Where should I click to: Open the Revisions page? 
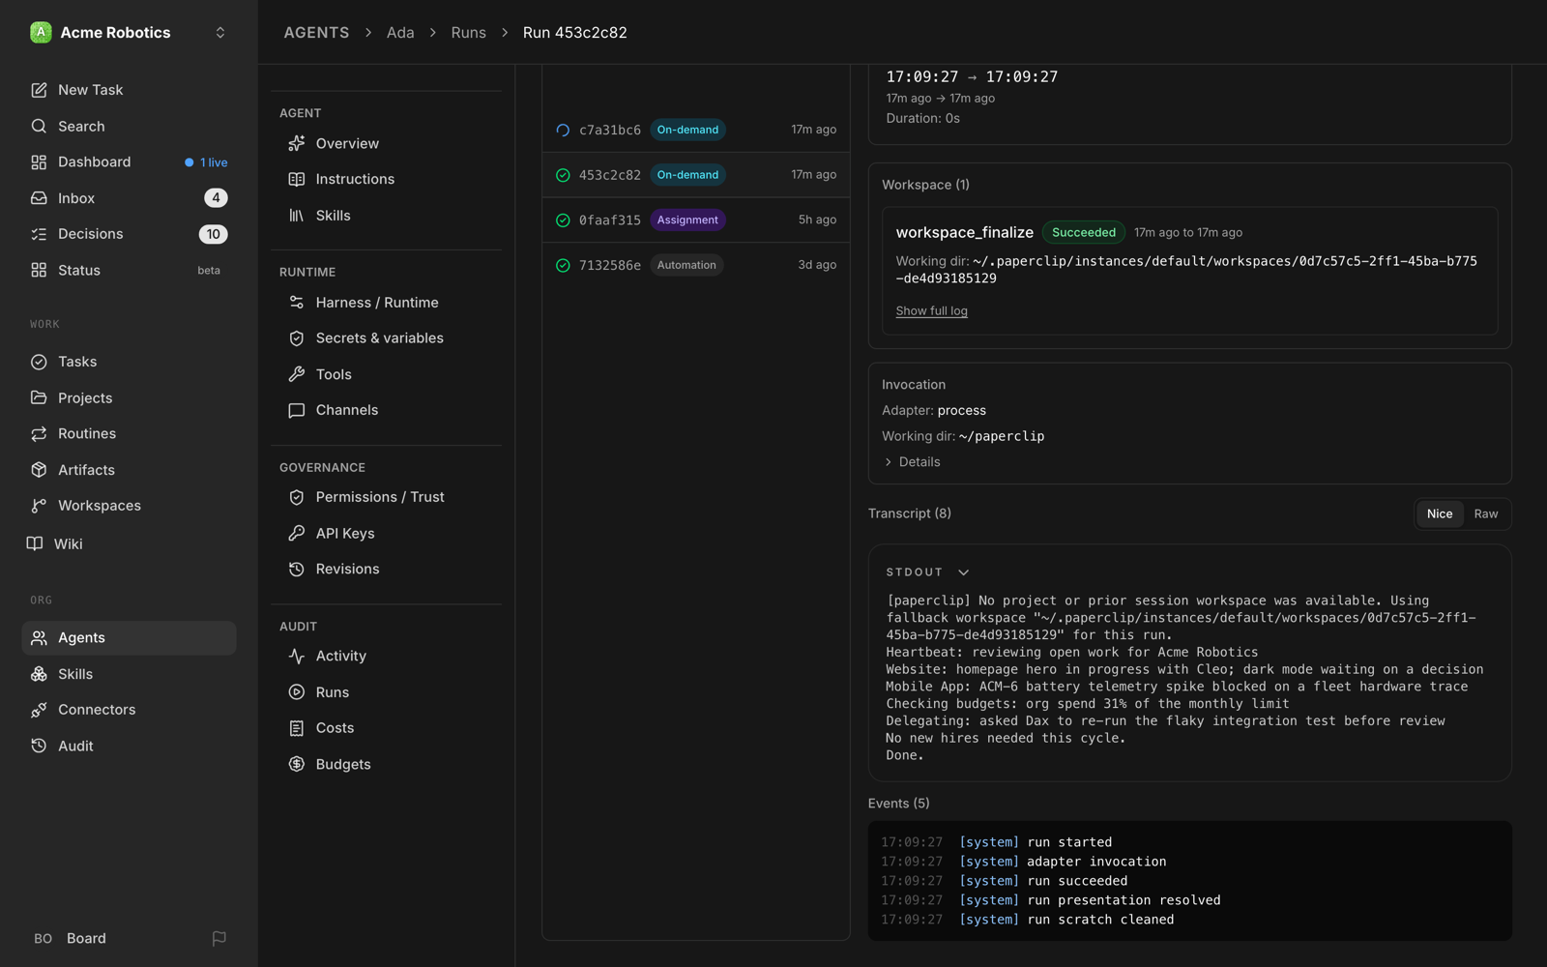coord(386,570)
